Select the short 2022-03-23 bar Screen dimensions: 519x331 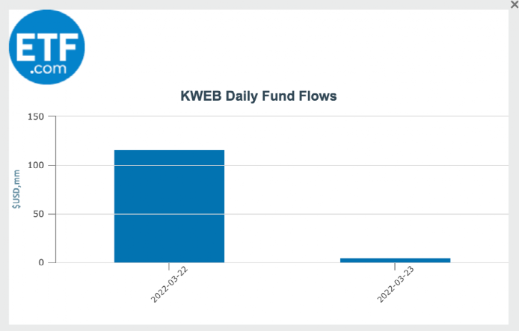395,260
